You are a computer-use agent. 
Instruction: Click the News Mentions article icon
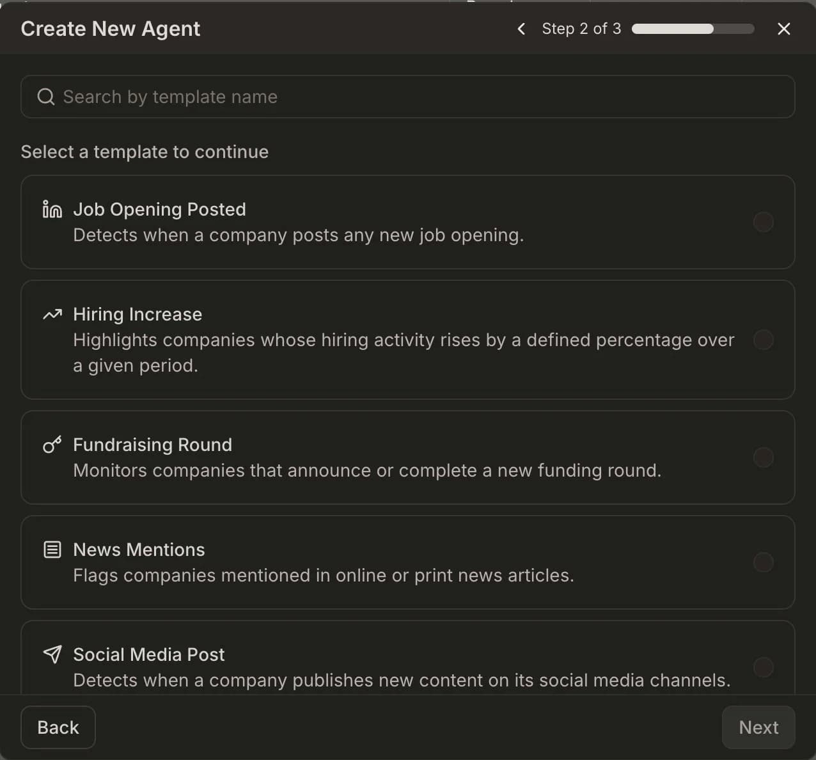52,549
